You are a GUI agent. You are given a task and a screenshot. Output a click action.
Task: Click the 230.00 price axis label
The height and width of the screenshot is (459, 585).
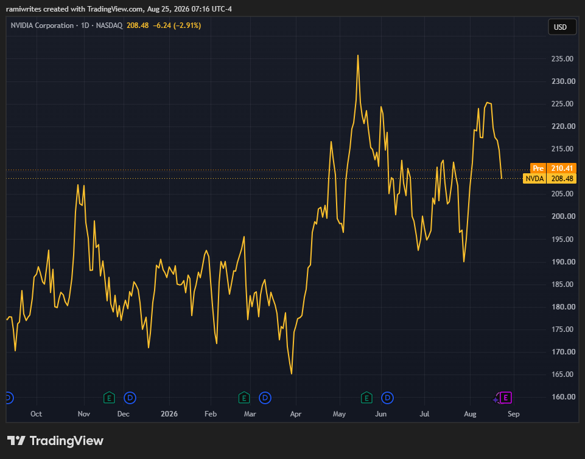pyautogui.click(x=563, y=81)
